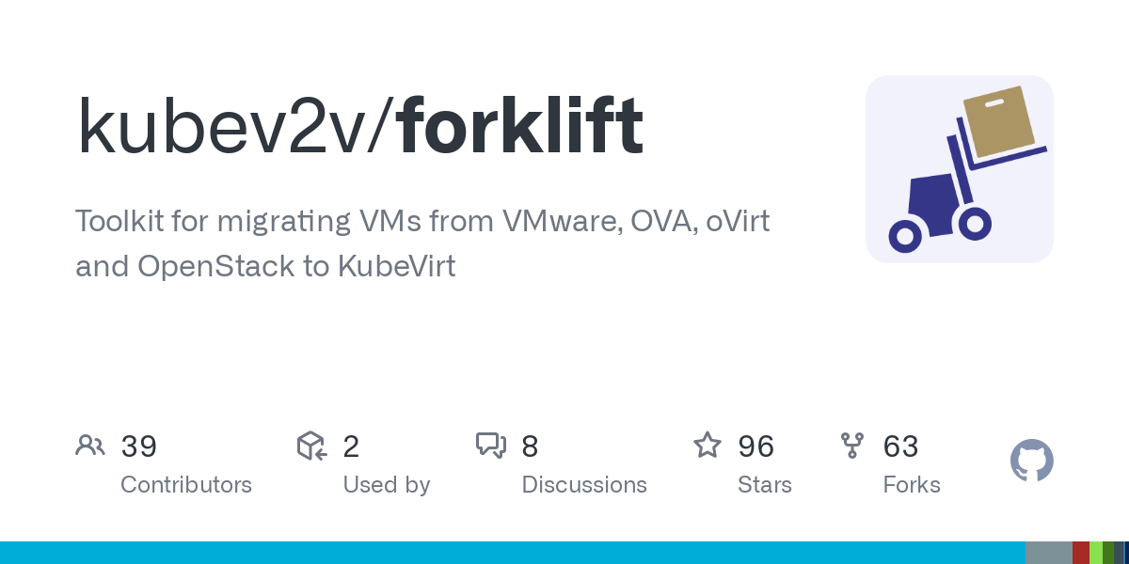Click the repository description text
Image resolution: width=1129 pixels, height=564 pixels.
423,244
